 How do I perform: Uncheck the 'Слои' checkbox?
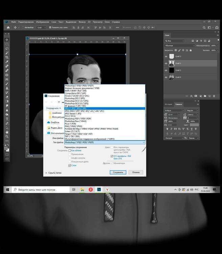coord(70,165)
